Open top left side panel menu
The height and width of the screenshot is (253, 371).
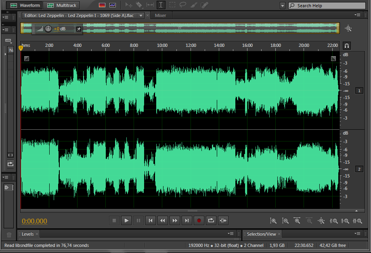tap(5, 17)
